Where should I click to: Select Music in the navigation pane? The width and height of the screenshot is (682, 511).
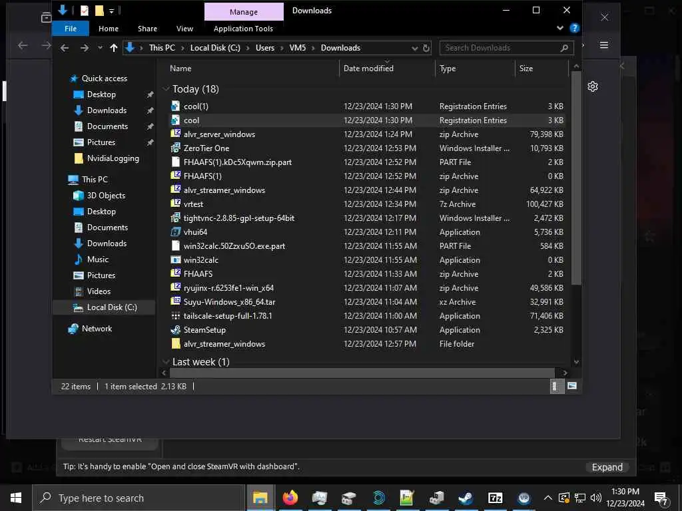[x=97, y=259]
